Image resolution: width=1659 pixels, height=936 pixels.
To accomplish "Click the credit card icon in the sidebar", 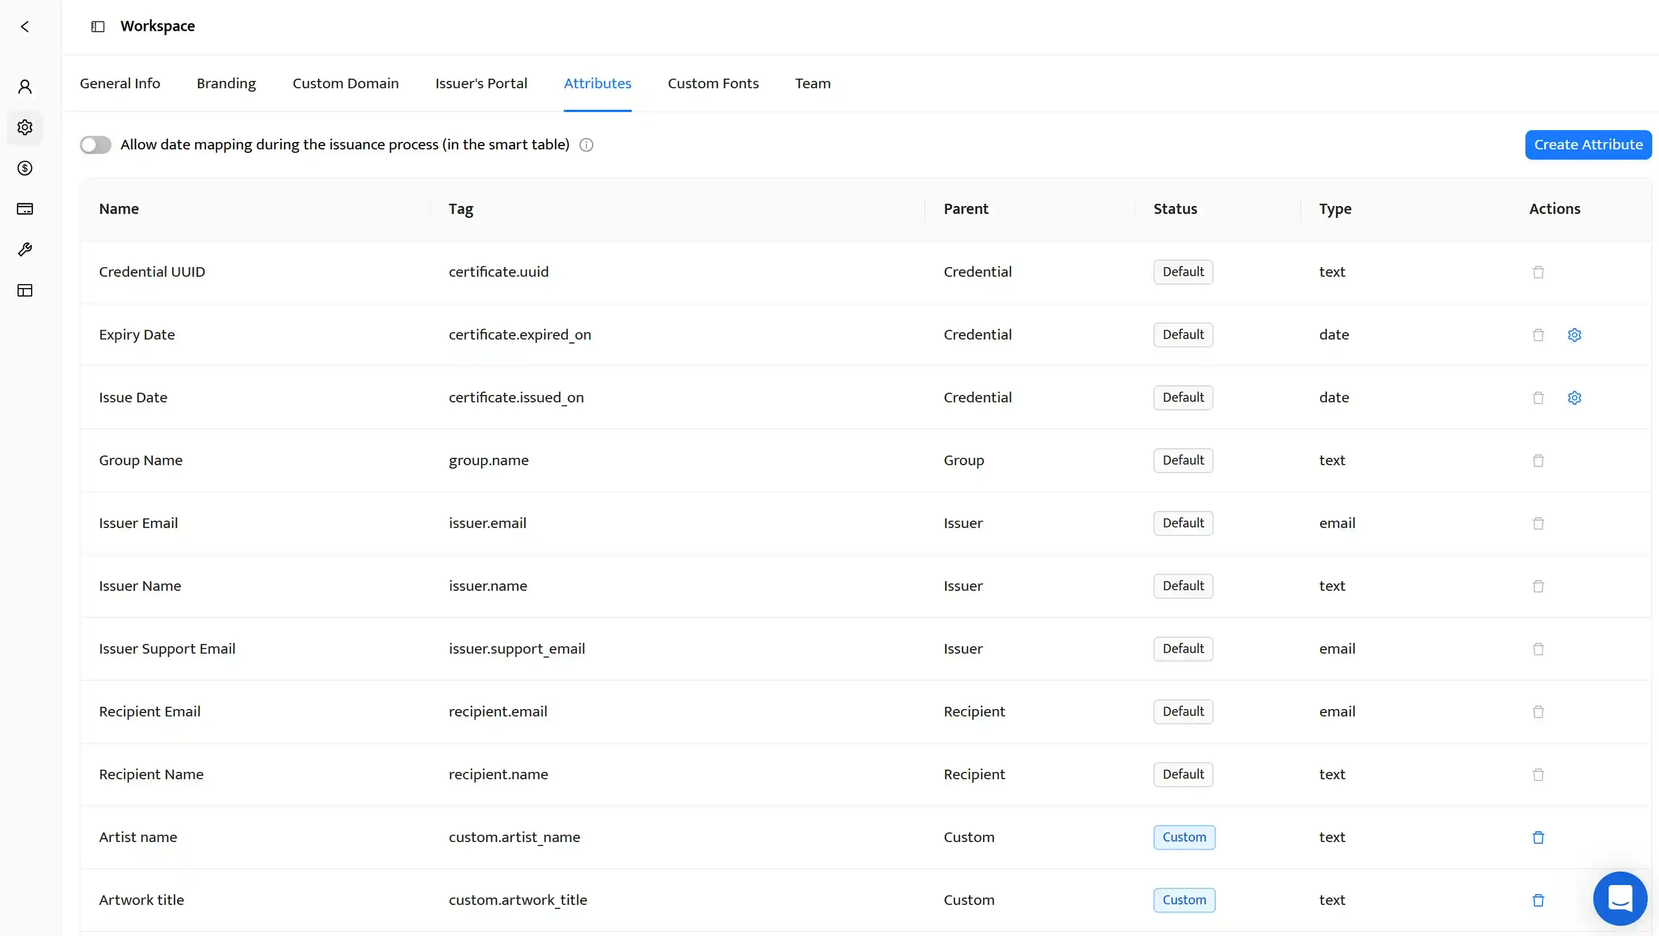I will tap(25, 209).
